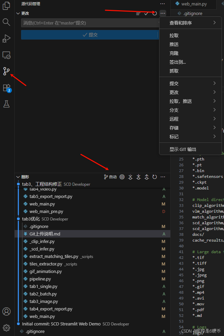This screenshot has height=336, width=224.
Task: Expand the 分支 submenu
Action: coord(190,110)
